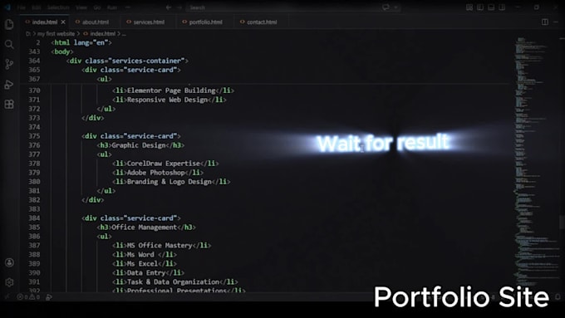The height and width of the screenshot is (318, 565).
Task: Expand the breadcrumb trailing ellipsis
Action: point(124,34)
